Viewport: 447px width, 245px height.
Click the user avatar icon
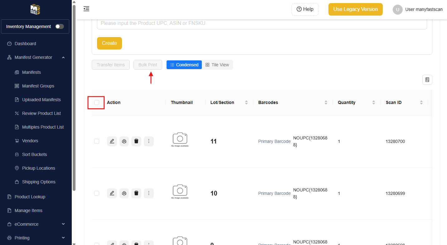tap(397, 9)
